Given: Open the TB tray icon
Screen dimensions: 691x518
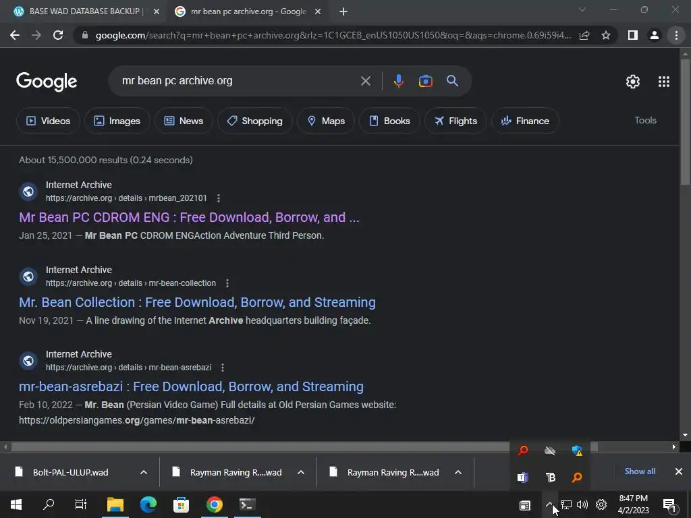Looking at the screenshot, I should 550,477.
